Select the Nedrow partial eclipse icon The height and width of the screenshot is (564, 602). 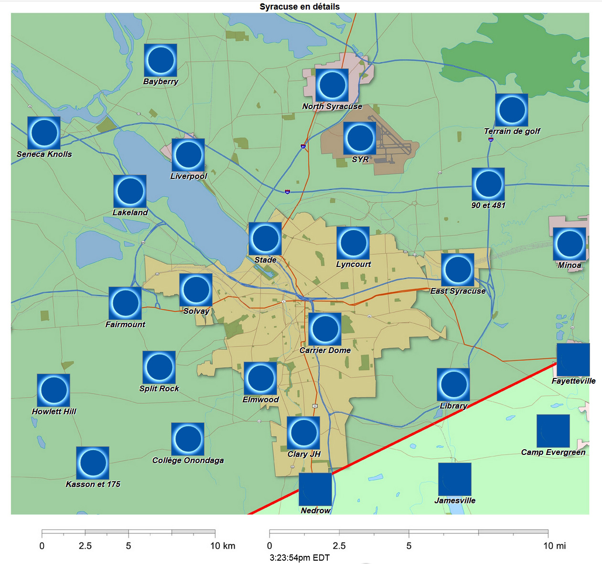coord(315,489)
